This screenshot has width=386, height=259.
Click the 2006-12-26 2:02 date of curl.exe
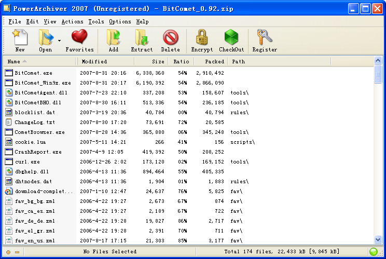pyautogui.click(x=103, y=162)
